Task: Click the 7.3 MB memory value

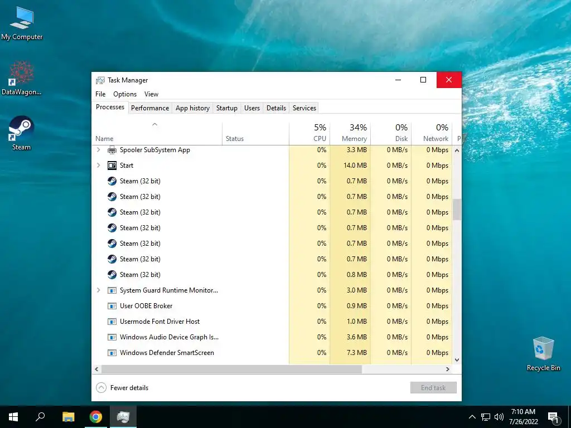Action: click(x=356, y=353)
